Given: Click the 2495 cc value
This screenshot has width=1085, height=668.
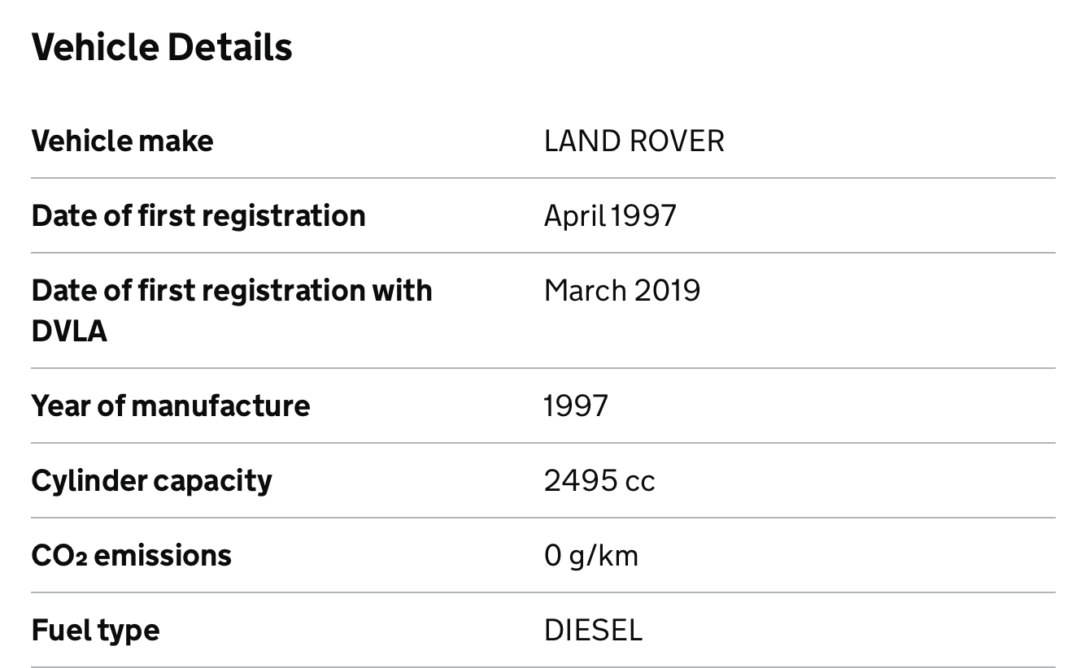Looking at the screenshot, I should (599, 481).
